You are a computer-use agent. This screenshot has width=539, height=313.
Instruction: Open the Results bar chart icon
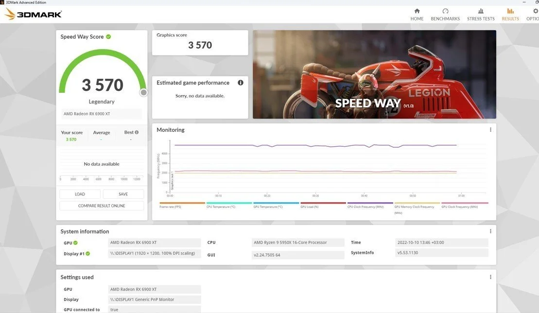510,11
